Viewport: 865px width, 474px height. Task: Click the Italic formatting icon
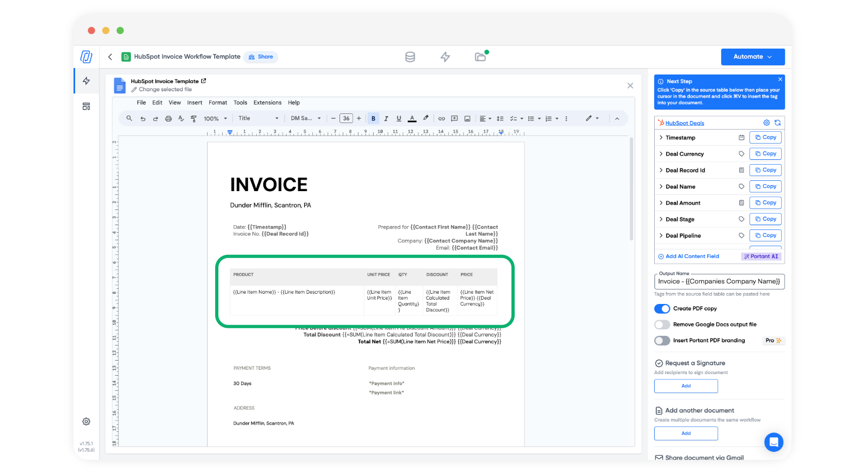coord(386,118)
